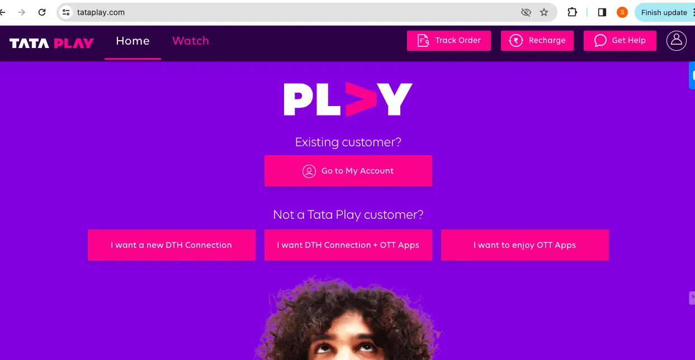Go forward with the browser arrow
This screenshot has width=695, height=360.
click(x=22, y=12)
